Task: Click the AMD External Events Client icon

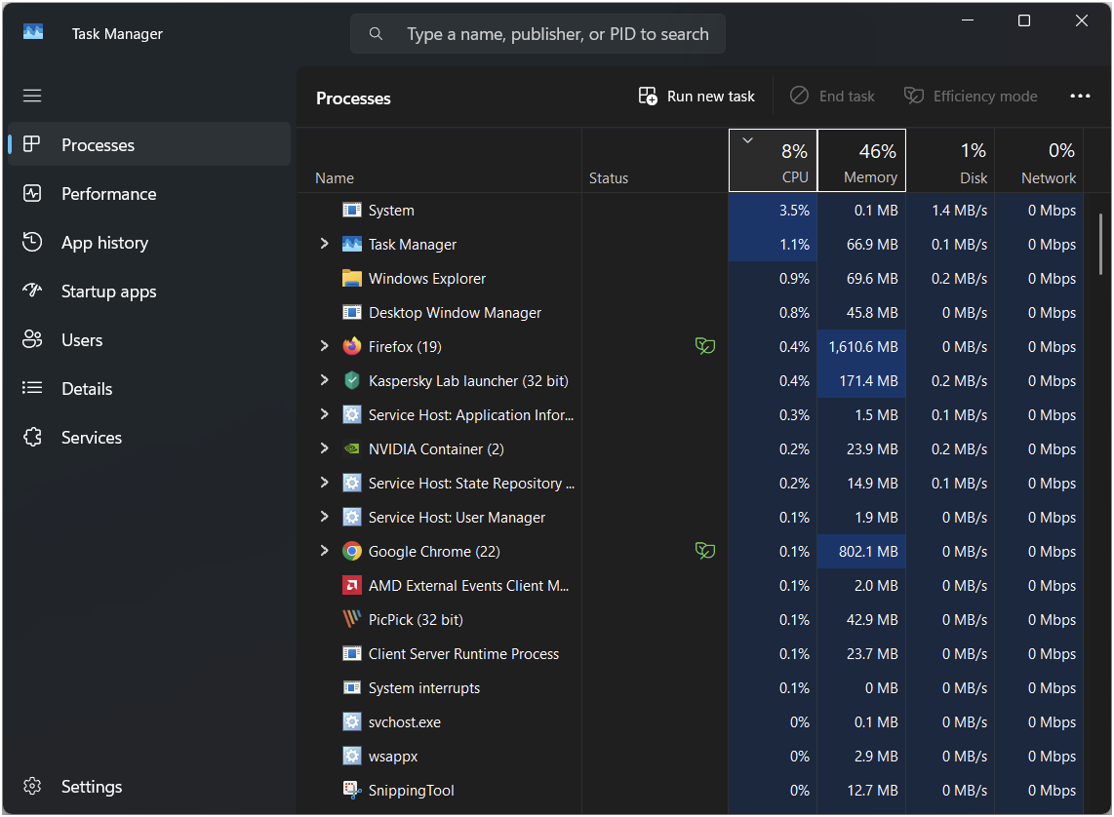Action: (x=352, y=585)
